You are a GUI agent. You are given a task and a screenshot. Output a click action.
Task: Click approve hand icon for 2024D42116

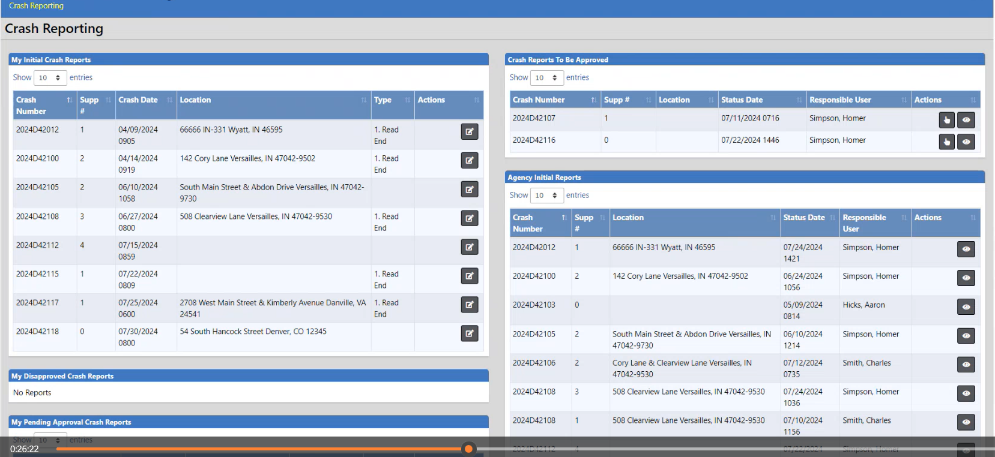(x=946, y=142)
